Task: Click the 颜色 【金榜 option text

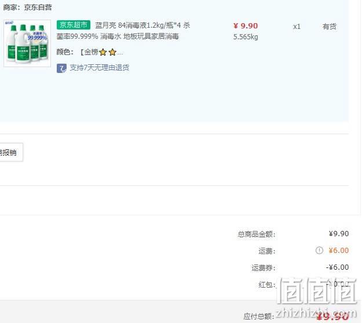Action: pyautogui.click(x=90, y=52)
